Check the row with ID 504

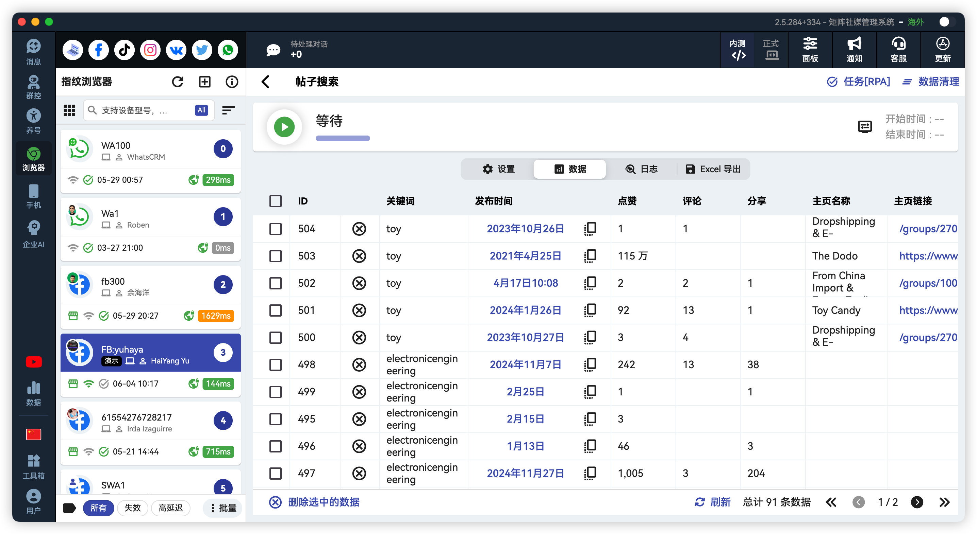(x=275, y=229)
